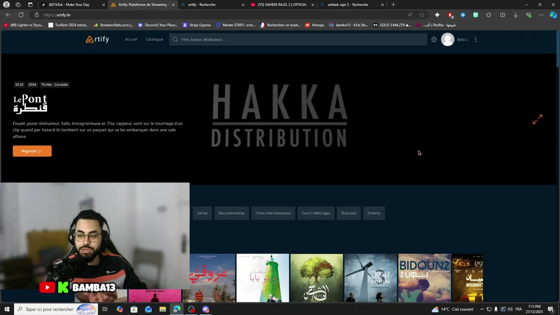Close the TikTok tab
Image resolution: width=560 pixels, height=315 pixels.
click(x=104, y=5)
